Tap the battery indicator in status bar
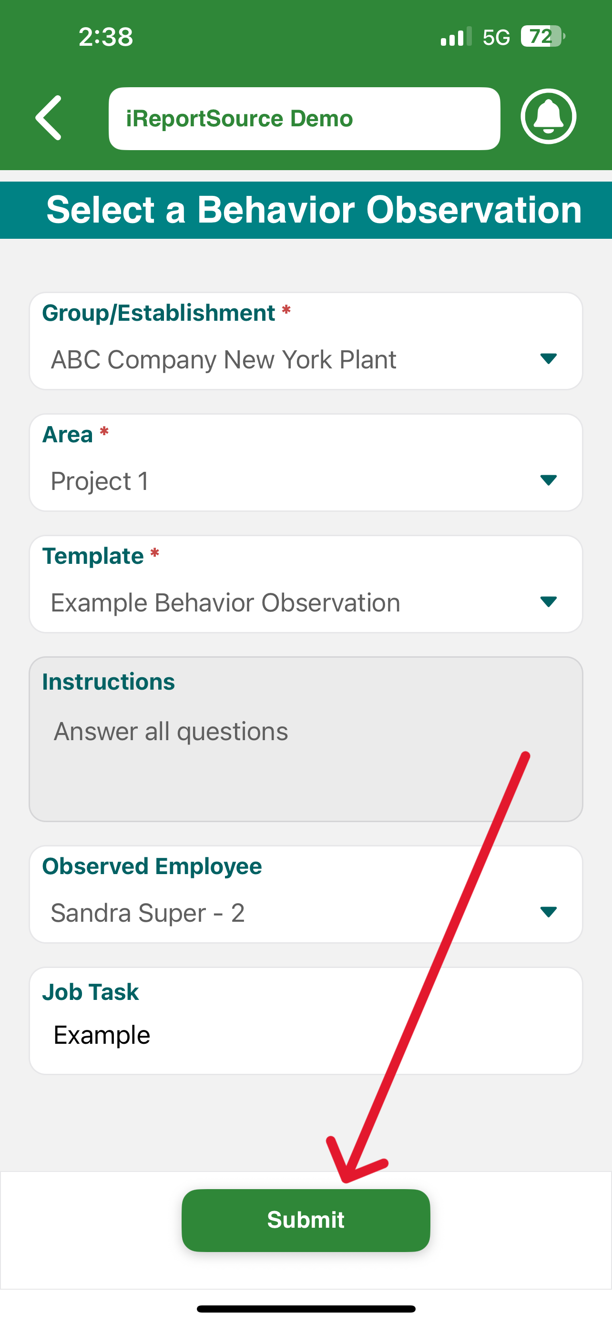Screen dimensions: 612x1324 point(543,37)
